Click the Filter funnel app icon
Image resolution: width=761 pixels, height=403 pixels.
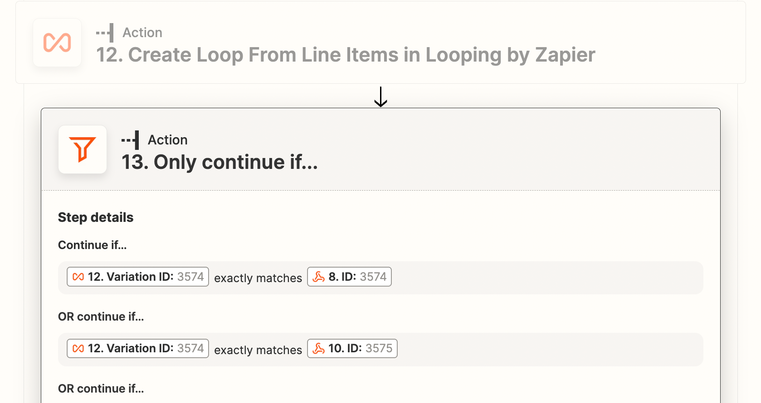click(x=83, y=149)
